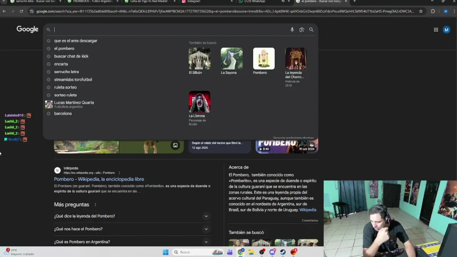Open File Explorer from taskbar
The image size is (457, 257).
251,252
